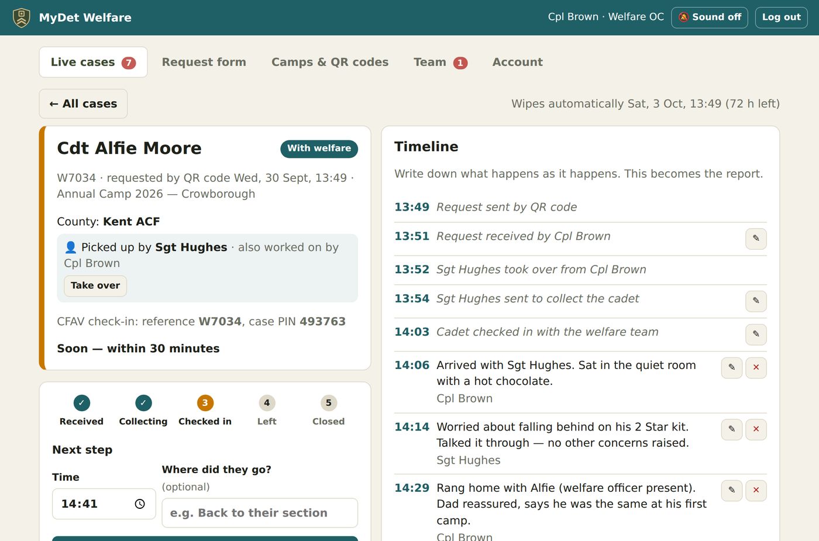
Task: Open the Live cases tab
Action: click(93, 62)
